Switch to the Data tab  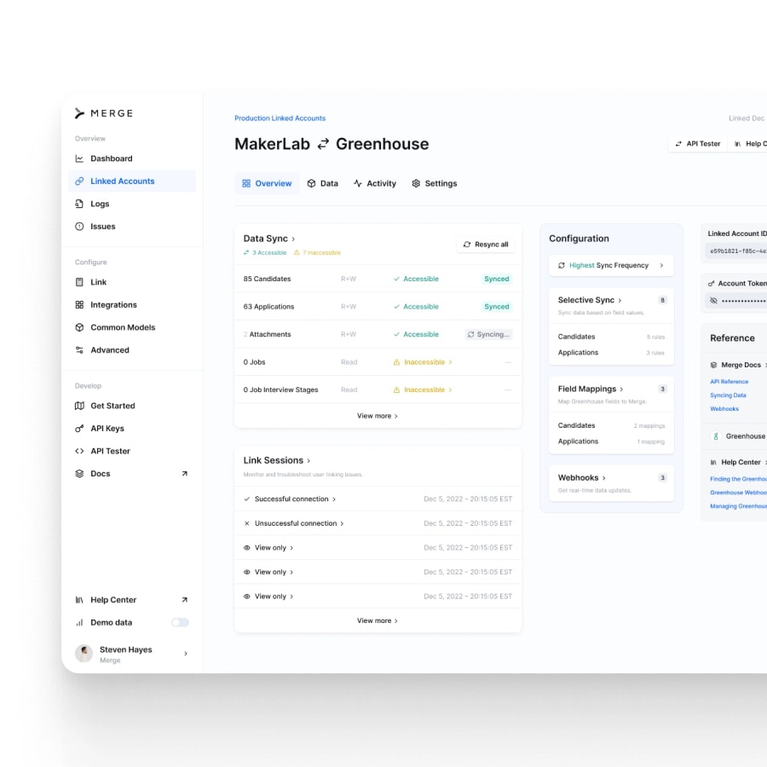click(x=323, y=183)
